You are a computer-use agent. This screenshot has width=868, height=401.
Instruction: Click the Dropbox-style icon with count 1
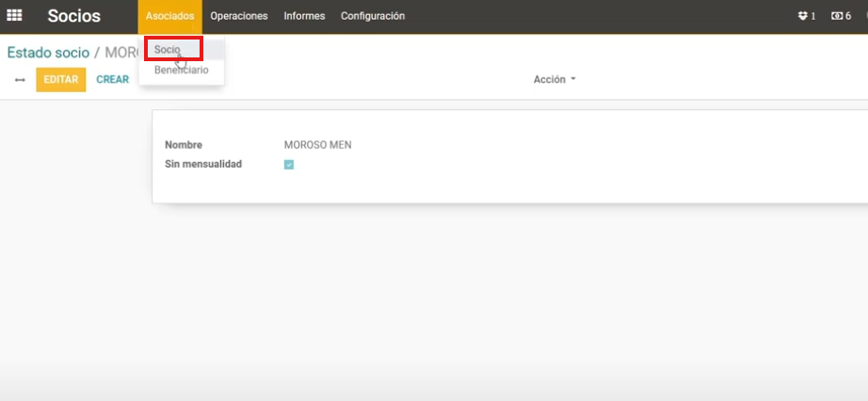tap(806, 16)
